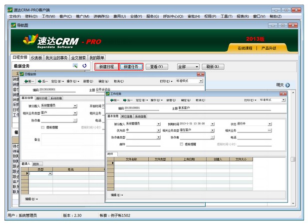Click the 相关业务 ellipsis button in 工作任务

269,130
